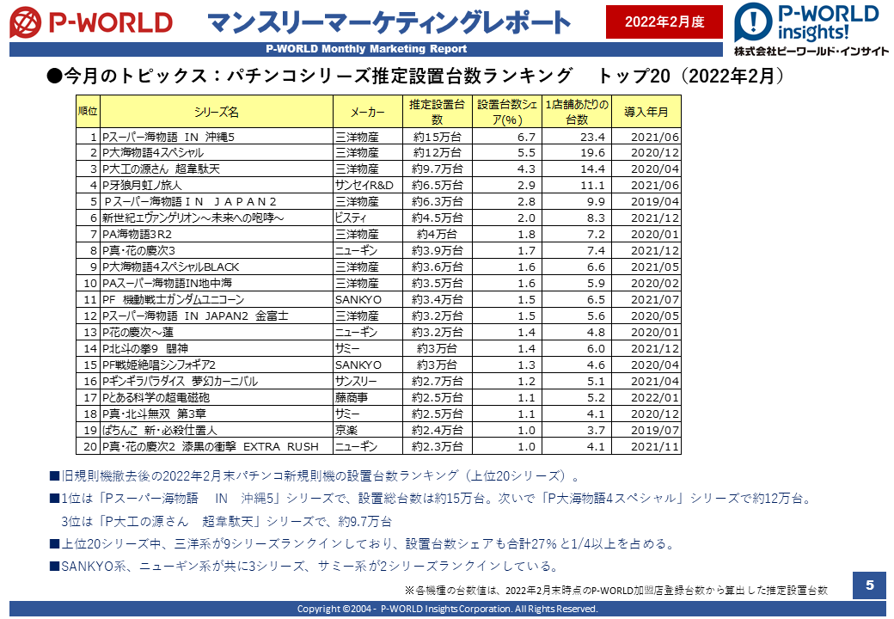Select series name PA海物語3R2
Image resolution: width=894 pixels, height=619 pixels.
[137, 234]
